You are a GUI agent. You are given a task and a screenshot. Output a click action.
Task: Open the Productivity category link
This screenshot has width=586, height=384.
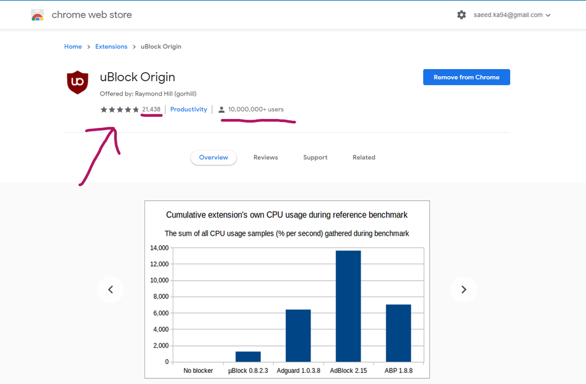[x=188, y=110]
